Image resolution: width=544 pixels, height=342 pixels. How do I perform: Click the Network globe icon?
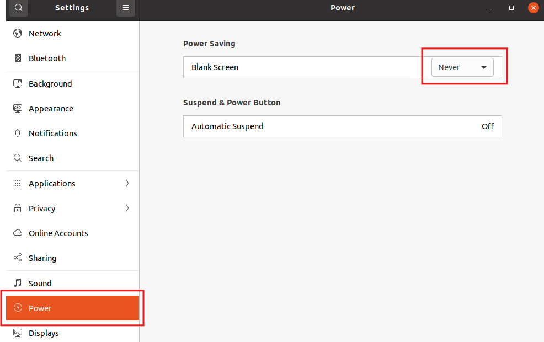[x=18, y=33]
